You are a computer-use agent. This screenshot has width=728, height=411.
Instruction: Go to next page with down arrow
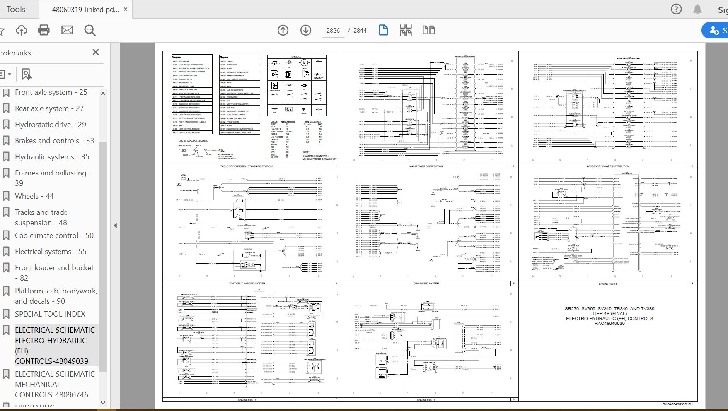pos(306,30)
